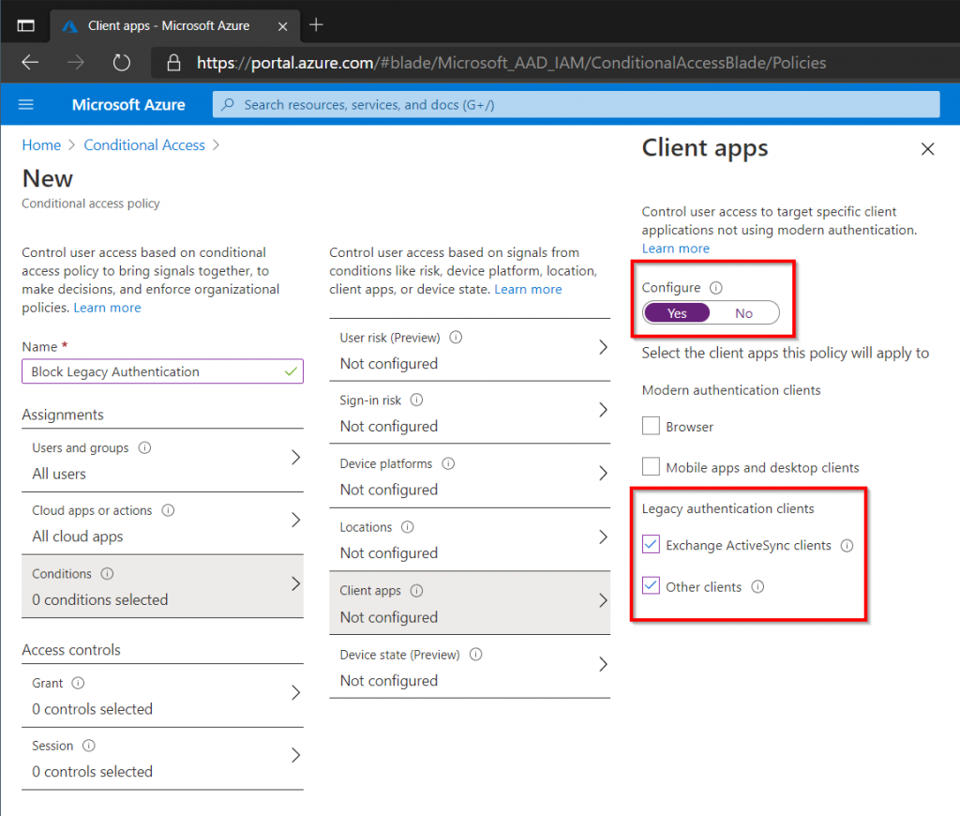The height and width of the screenshot is (816, 960).
Task: Click the info icon next to Configure
Action: coord(715,287)
